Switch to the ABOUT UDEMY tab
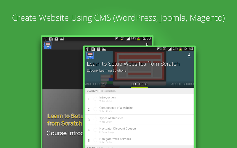 point(95,84)
